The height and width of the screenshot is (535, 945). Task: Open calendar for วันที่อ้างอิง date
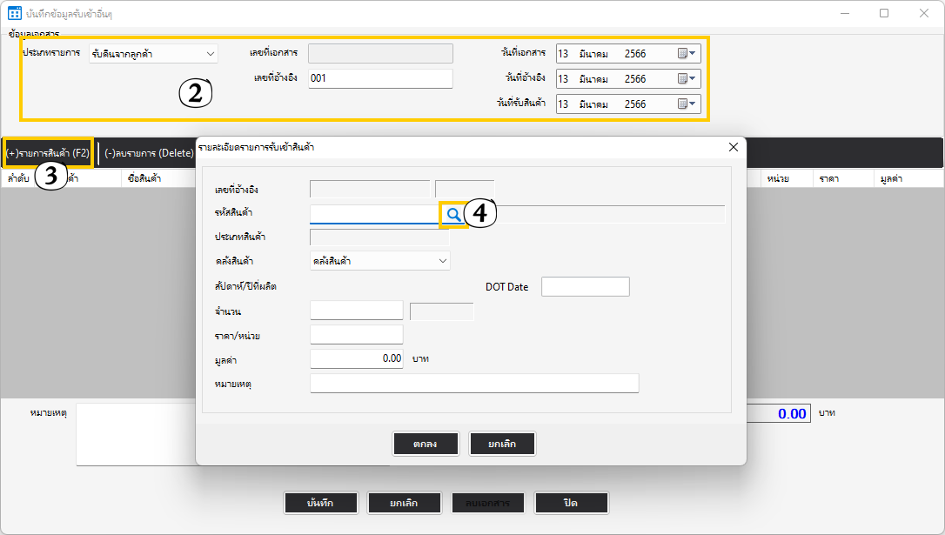click(x=687, y=78)
